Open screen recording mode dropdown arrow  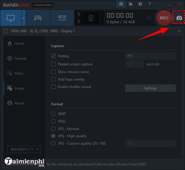24,18
